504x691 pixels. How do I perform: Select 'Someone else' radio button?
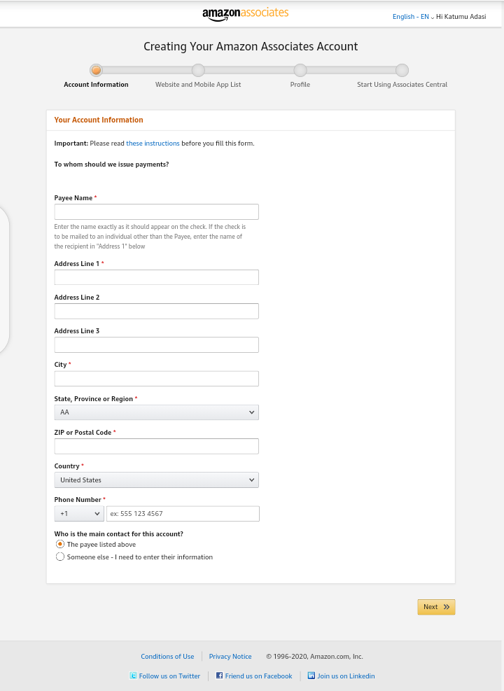click(60, 557)
